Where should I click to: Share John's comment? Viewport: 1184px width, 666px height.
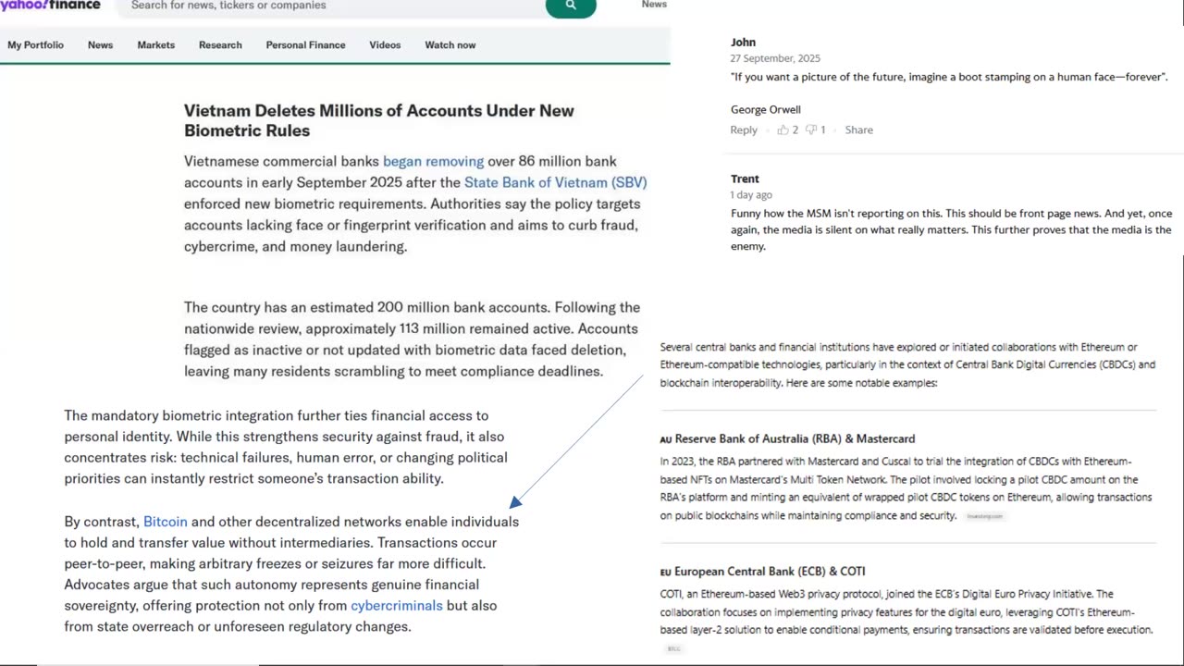point(858,129)
